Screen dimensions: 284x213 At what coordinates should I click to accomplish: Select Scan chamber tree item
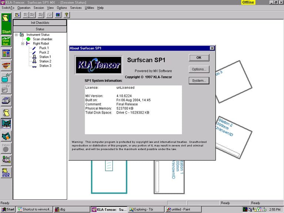pos(43,39)
